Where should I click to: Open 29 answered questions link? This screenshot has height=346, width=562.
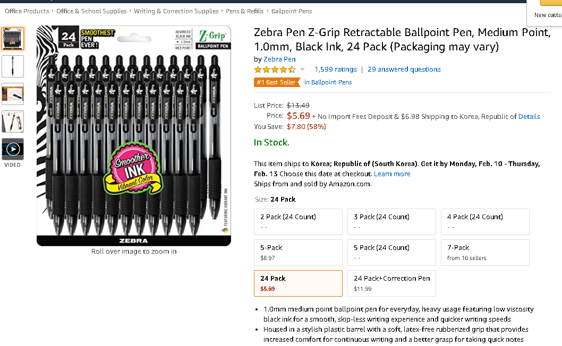[404, 70]
